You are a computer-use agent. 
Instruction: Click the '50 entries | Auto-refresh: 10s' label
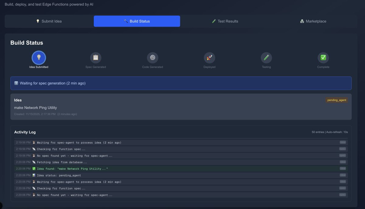(x=330, y=132)
